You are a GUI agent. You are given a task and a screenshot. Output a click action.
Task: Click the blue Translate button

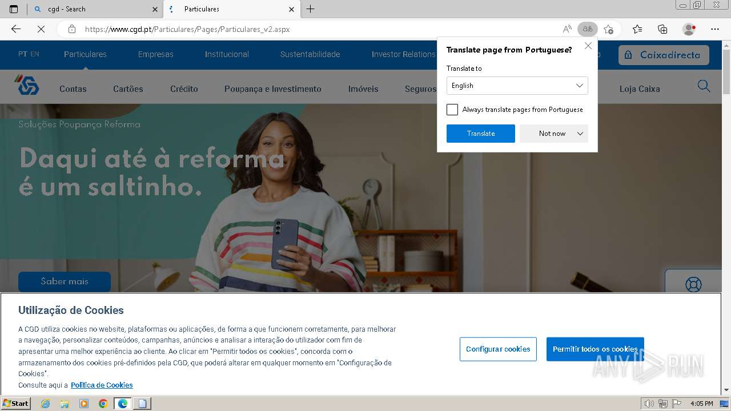click(x=481, y=134)
